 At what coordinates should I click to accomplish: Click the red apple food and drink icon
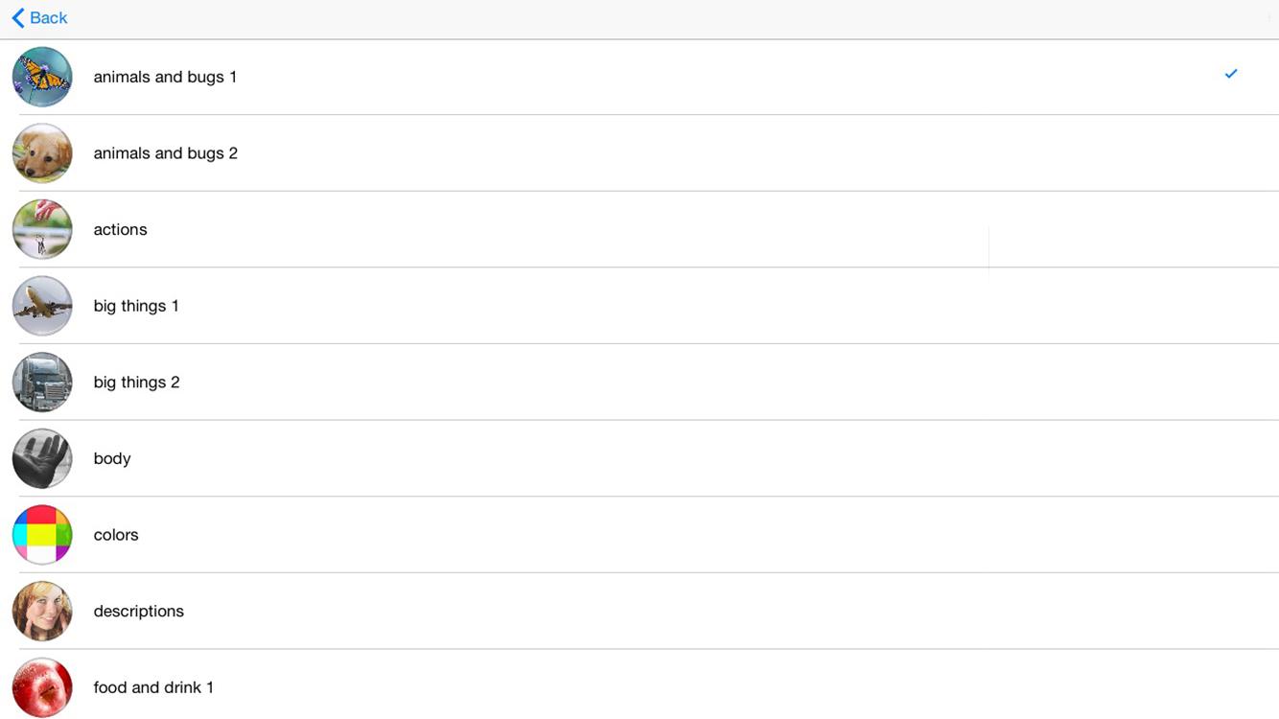point(42,686)
